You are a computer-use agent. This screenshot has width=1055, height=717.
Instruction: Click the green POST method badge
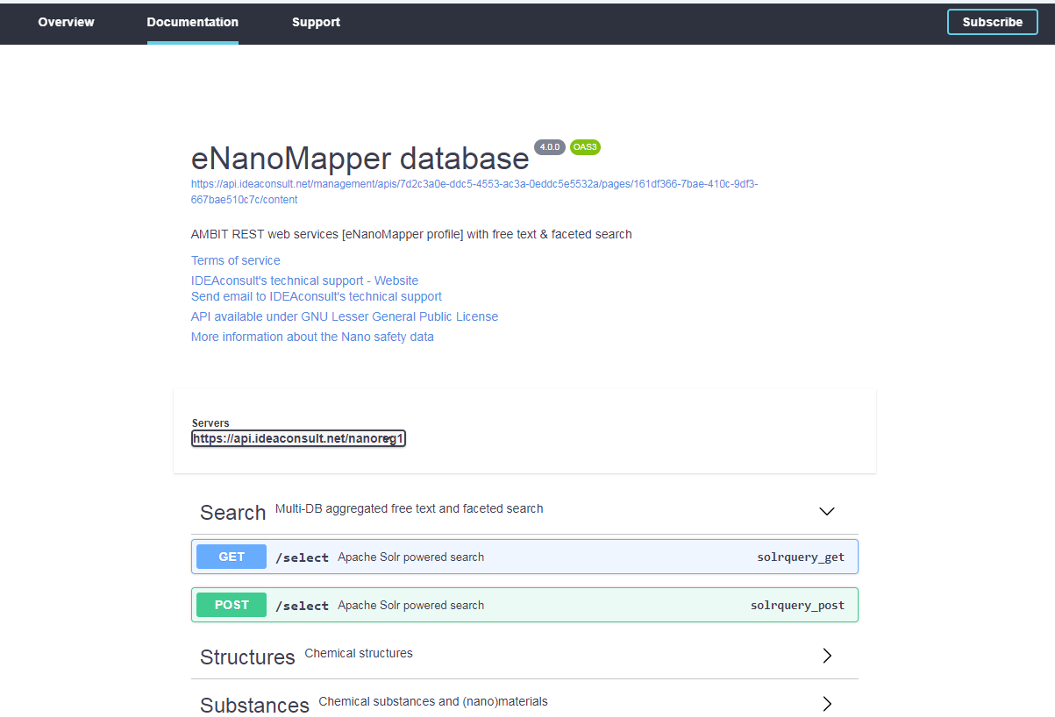coord(232,605)
